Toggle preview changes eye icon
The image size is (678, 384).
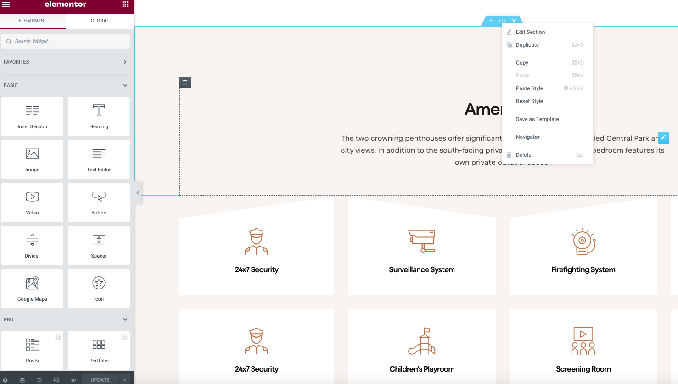(73, 380)
